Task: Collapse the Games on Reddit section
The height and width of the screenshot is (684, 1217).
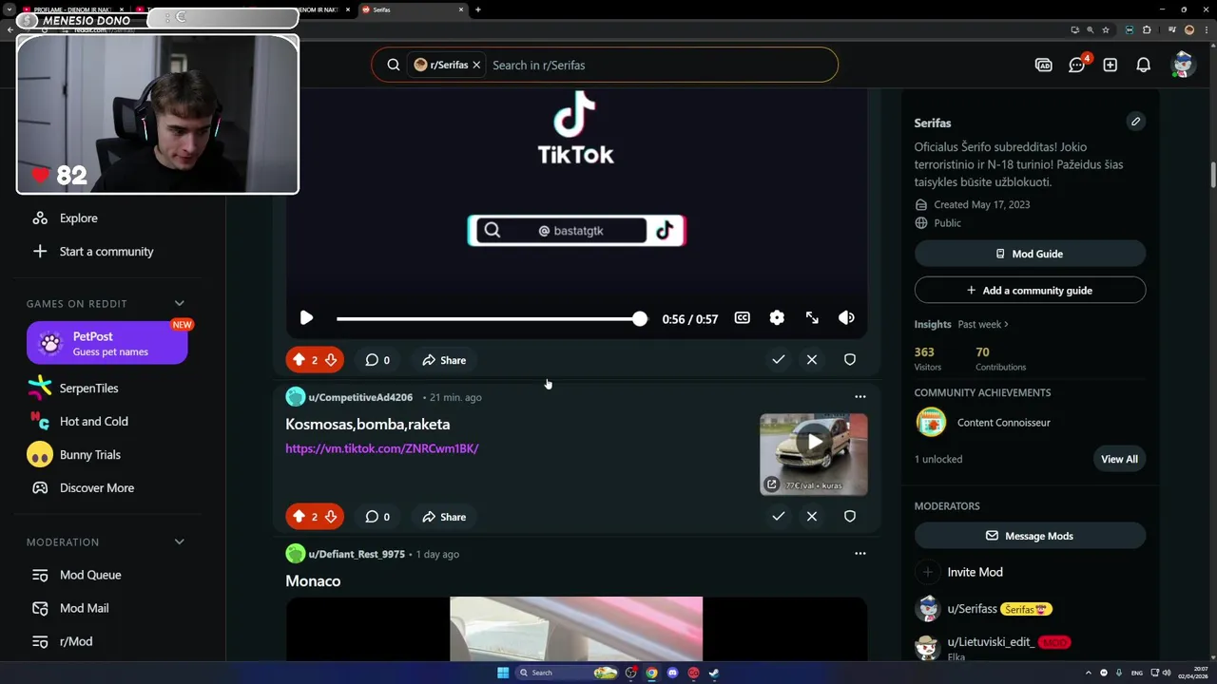Action: pyautogui.click(x=180, y=304)
